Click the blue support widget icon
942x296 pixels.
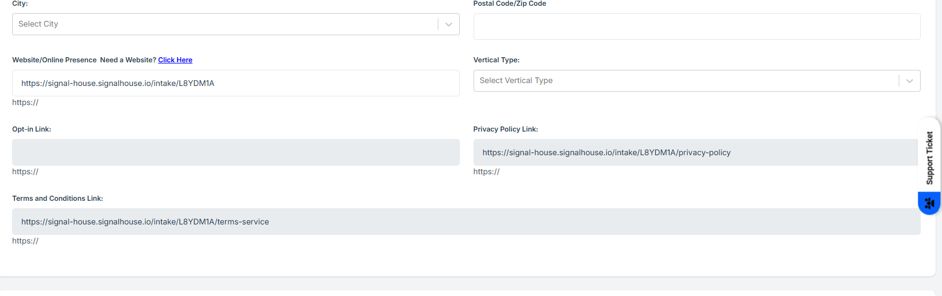click(929, 203)
